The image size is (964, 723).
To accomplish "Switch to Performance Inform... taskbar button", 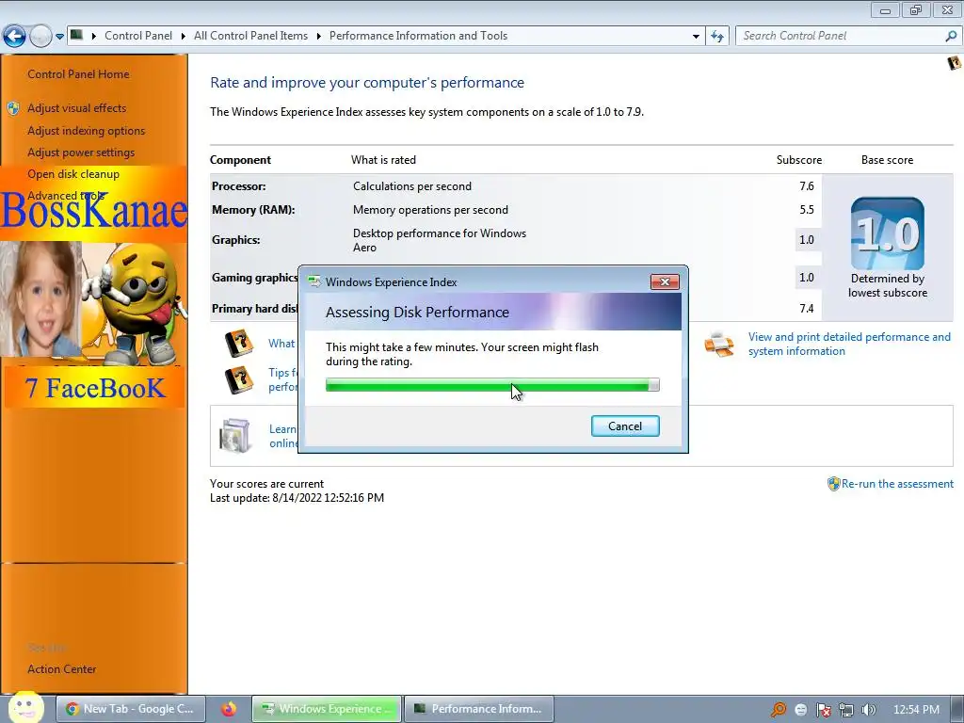I will (479, 709).
